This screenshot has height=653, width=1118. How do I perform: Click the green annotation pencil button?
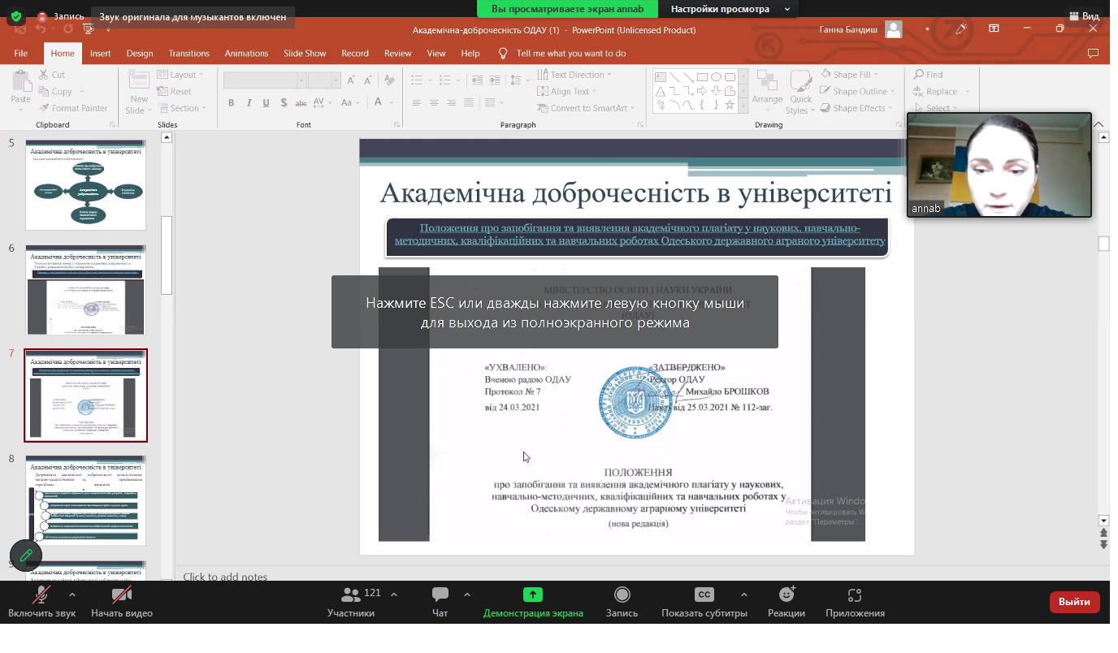(x=26, y=556)
